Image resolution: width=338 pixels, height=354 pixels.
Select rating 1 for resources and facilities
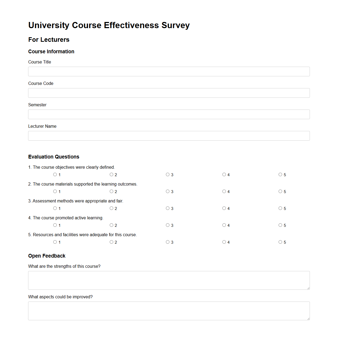55,242
